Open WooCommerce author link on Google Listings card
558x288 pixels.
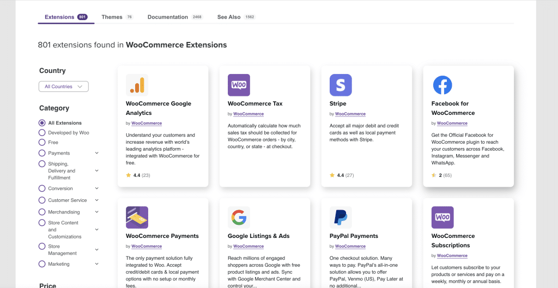248,247
